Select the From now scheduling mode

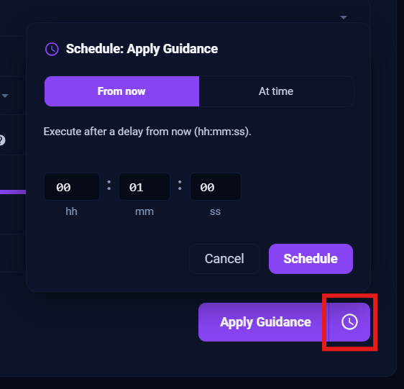click(121, 91)
